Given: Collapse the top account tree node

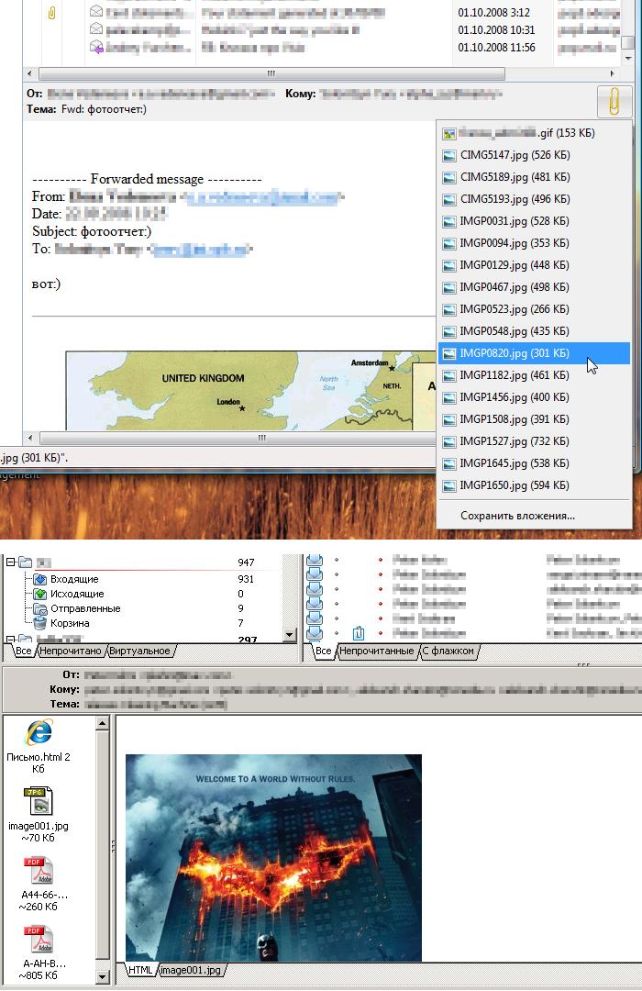Looking at the screenshot, I should point(11,562).
